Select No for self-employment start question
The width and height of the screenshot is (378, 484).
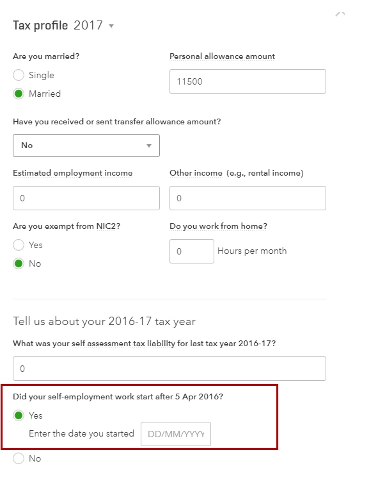[19, 458]
